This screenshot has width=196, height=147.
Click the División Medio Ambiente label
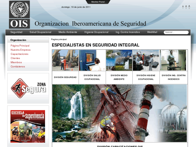pyautogui.click(x=119, y=77)
